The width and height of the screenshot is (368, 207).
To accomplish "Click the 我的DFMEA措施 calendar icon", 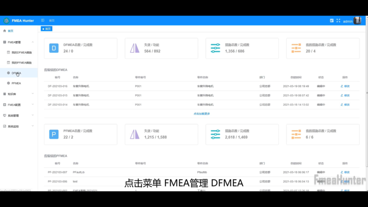I will 9,52.
